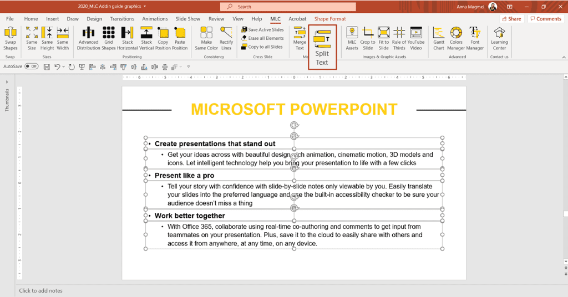This screenshot has width=568, height=297.
Task: Switch to the Design tab
Action: 94,19
